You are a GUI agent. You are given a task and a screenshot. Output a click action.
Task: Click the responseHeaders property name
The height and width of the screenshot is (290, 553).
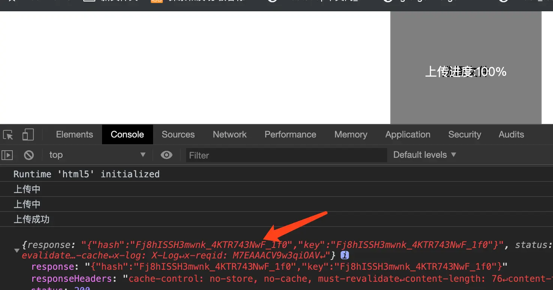click(x=72, y=278)
